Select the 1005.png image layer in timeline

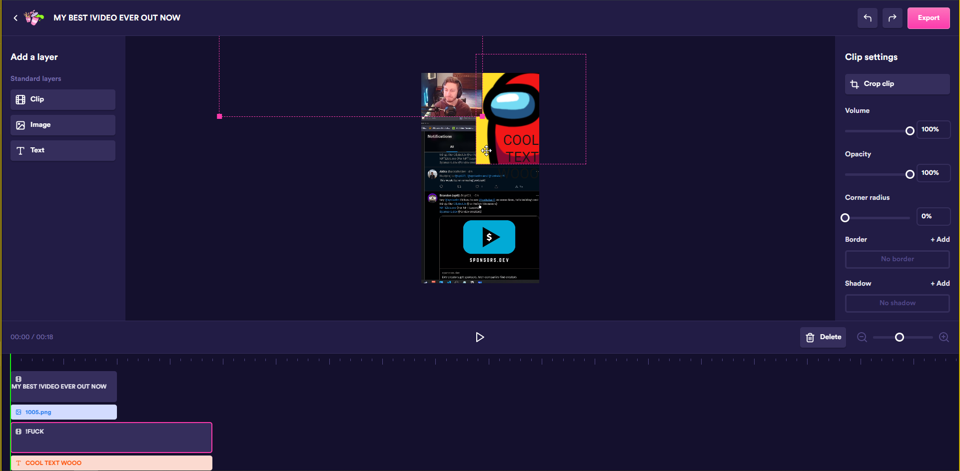pyautogui.click(x=64, y=412)
